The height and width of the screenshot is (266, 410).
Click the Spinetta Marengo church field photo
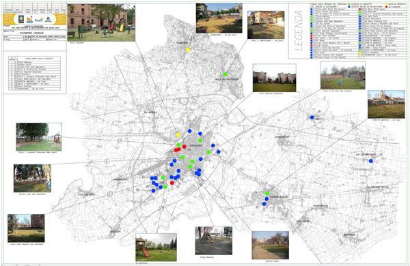click(386, 104)
